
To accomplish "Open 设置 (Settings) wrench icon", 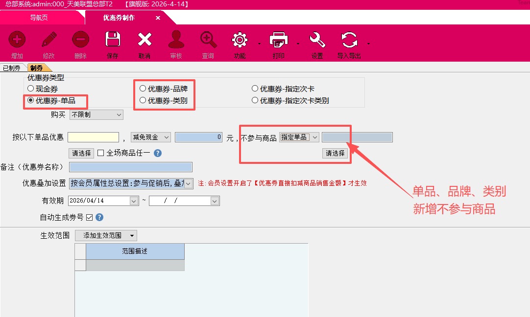I will pyautogui.click(x=317, y=40).
